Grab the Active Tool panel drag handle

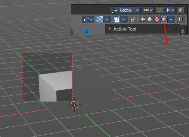pyautogui.click(x=175, y=29)
